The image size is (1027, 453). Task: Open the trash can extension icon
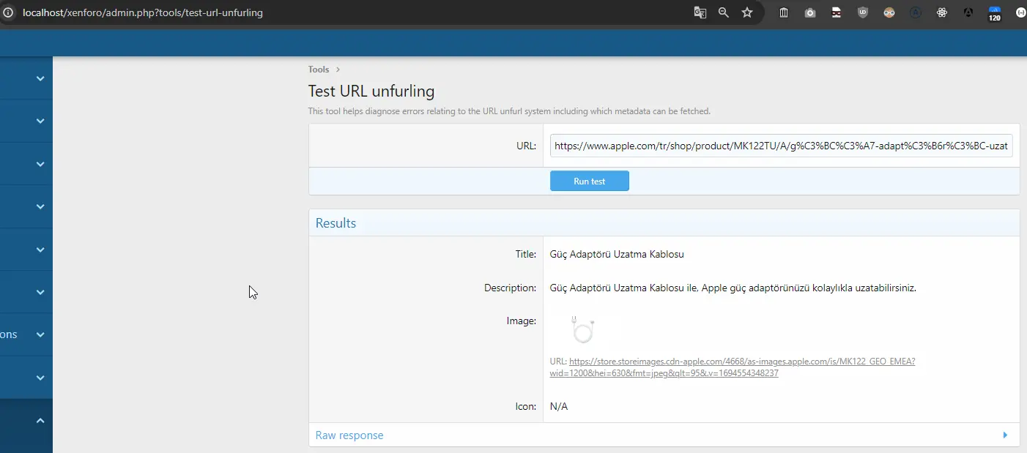(x=784, y=12)
